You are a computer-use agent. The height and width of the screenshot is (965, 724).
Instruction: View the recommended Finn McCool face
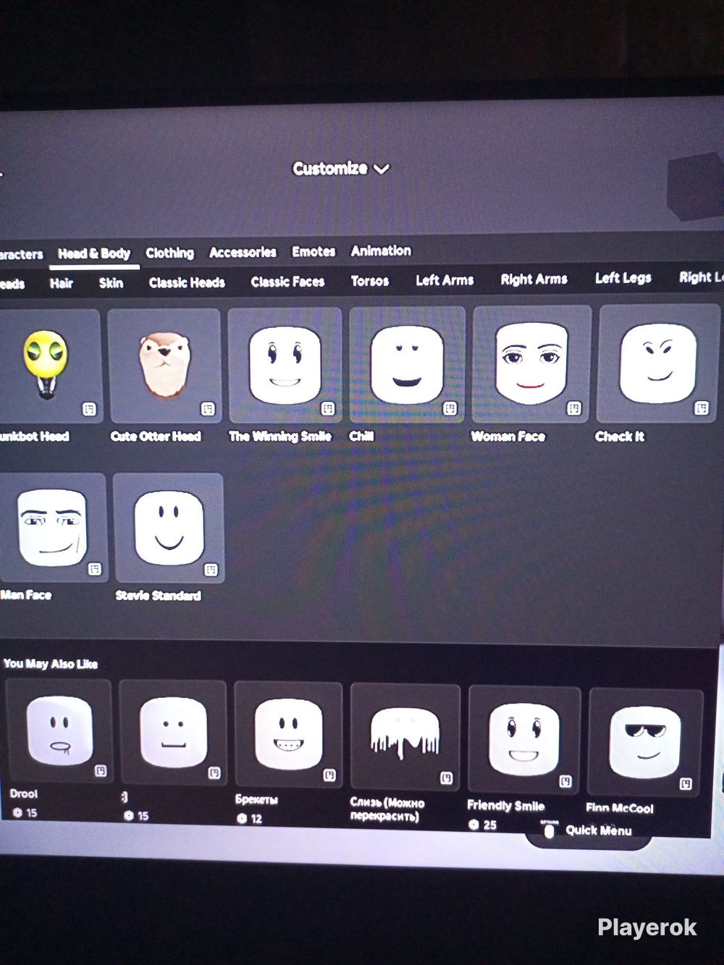coord(645,743)
